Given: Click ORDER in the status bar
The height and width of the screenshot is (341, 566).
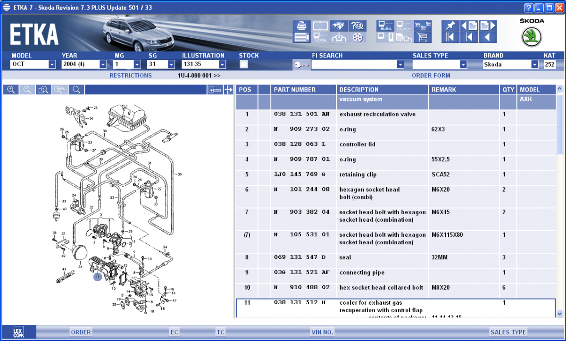Looking at the screenshot, I should click(x=81, y=332).
